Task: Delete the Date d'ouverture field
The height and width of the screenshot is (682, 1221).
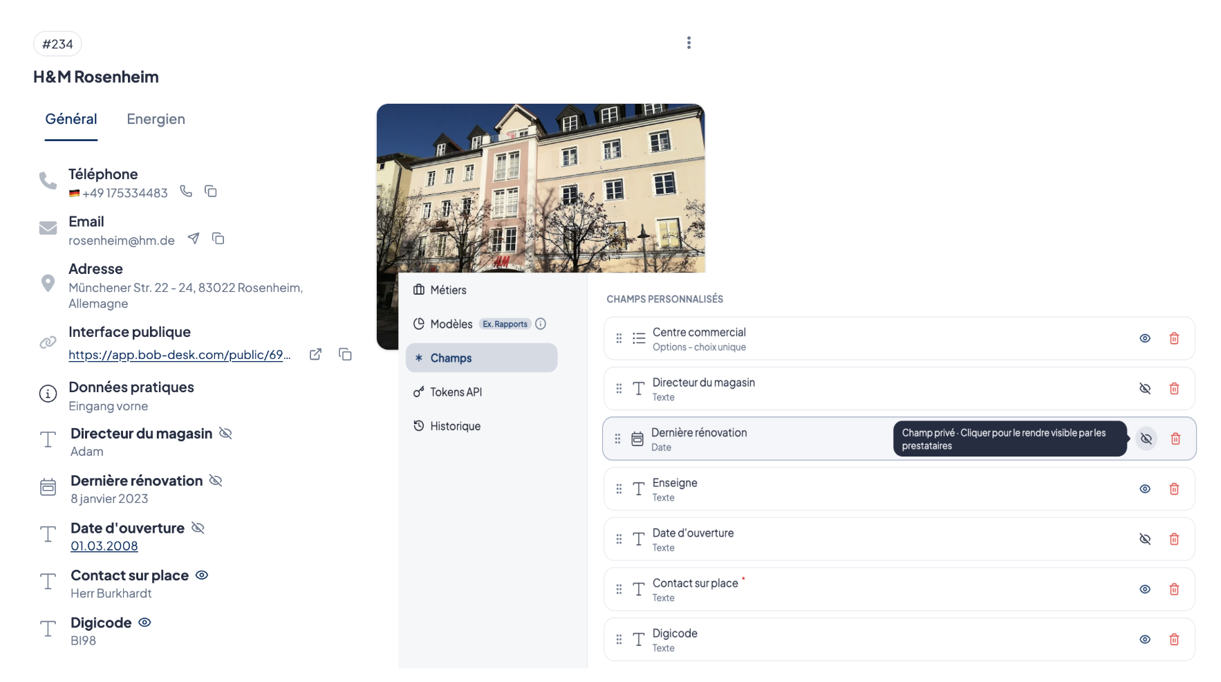Action: tap(1174, 539)
